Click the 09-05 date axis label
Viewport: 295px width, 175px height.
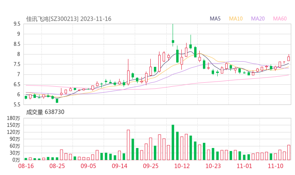(x=88, y=166)
